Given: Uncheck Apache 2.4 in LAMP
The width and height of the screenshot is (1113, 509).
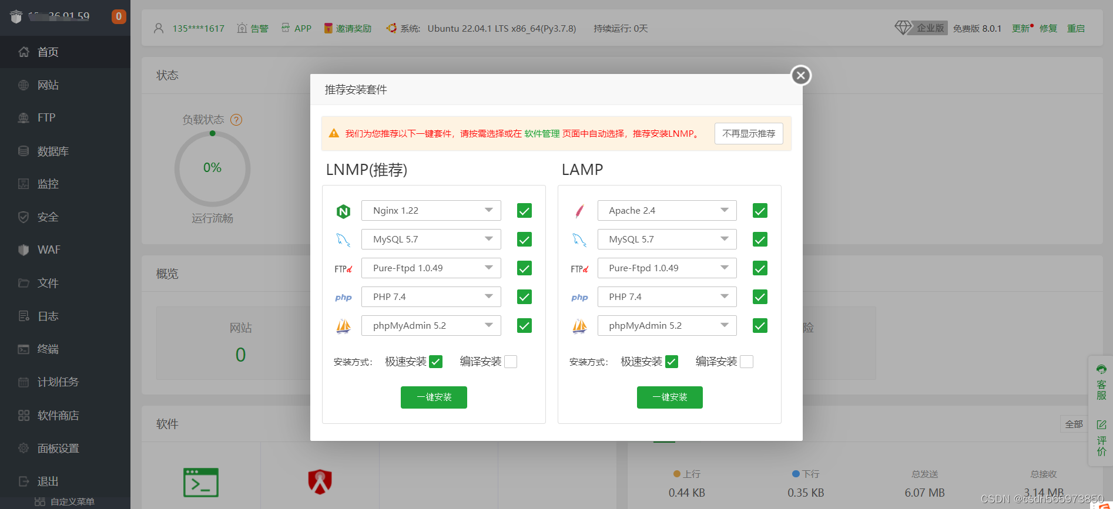Looking at the screenshot, I should [x=760, y=211].
